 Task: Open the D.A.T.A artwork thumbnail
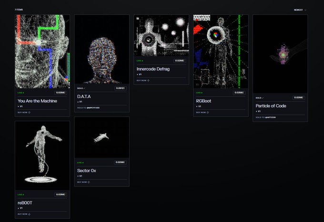[102, 49]
